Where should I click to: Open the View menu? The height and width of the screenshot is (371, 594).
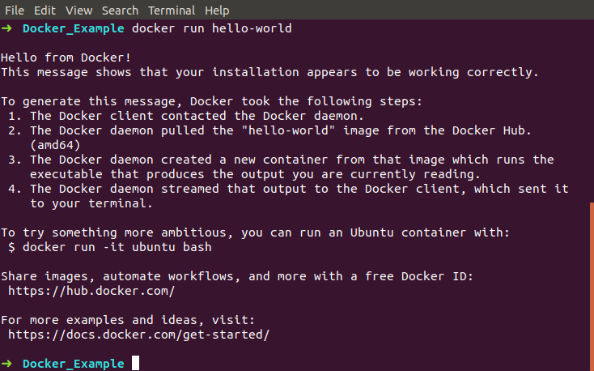[78, 11]
